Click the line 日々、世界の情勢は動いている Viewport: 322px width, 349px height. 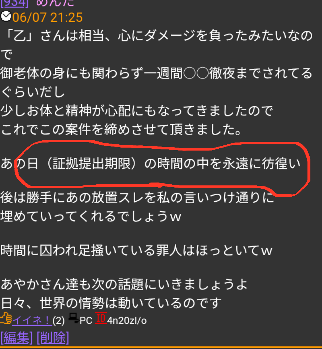(x=111, y=303)
